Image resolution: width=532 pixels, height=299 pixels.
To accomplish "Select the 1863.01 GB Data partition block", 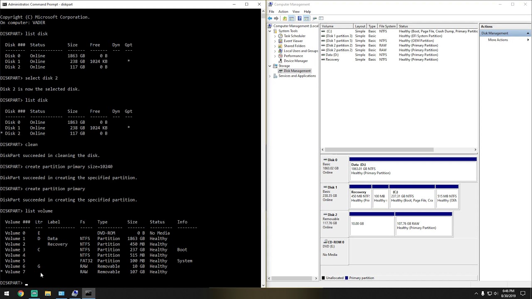I will [413, 169].
